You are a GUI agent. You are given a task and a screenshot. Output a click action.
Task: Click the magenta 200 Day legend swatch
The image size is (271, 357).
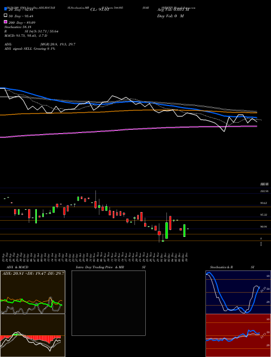click(5, 22)
